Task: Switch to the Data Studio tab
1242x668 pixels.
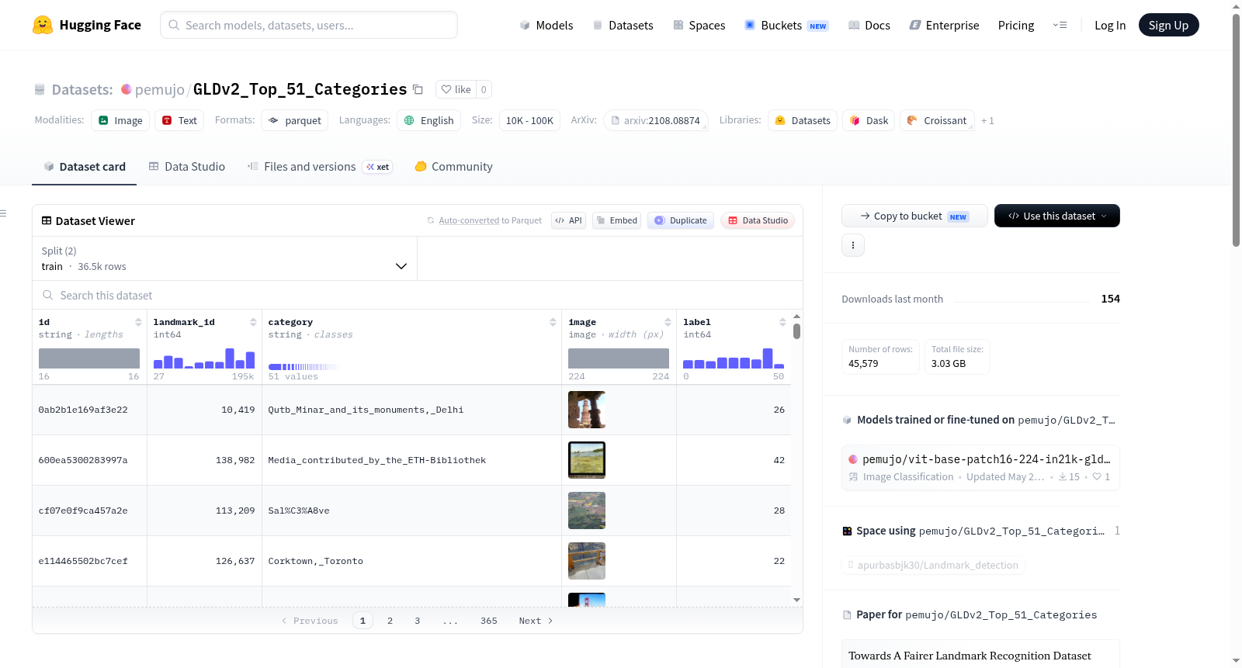Action: click(187, 166)
